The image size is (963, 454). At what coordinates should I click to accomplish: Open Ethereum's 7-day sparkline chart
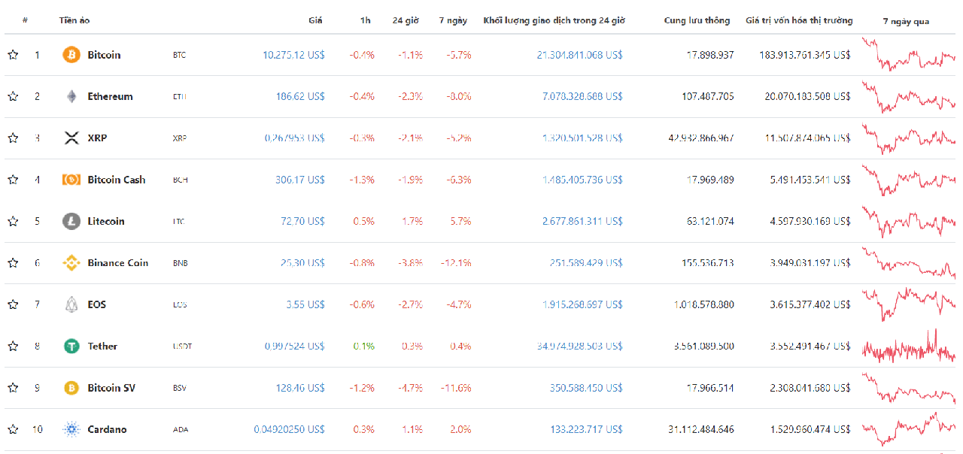[908, 96]
